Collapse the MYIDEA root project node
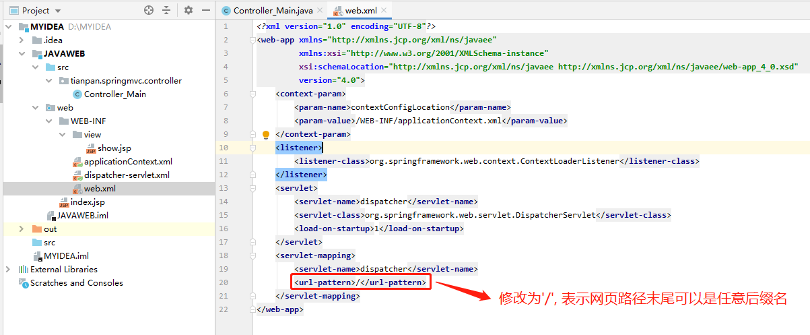 point(9,26)
